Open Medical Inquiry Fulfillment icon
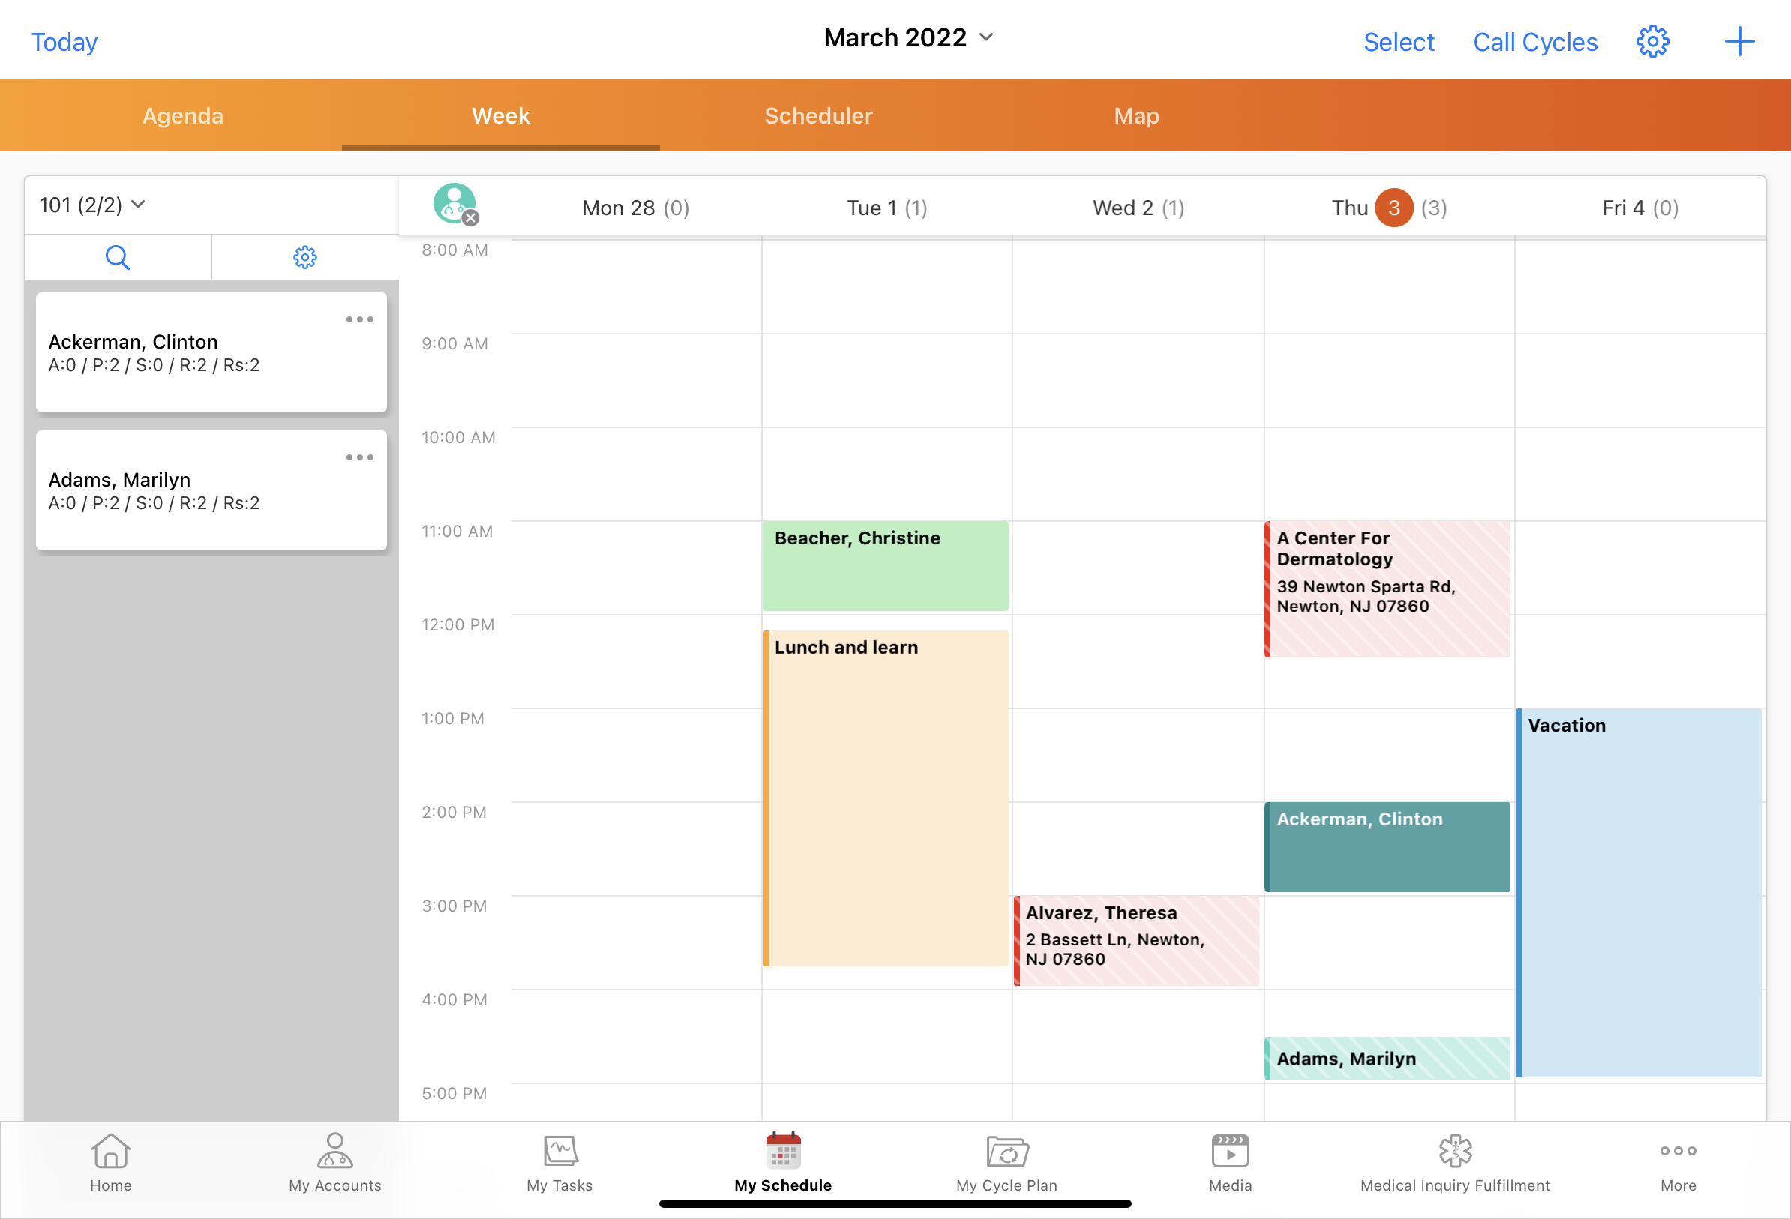The width and height of the screenshot is (1791, 1219). click(x=1454, y=1161)
